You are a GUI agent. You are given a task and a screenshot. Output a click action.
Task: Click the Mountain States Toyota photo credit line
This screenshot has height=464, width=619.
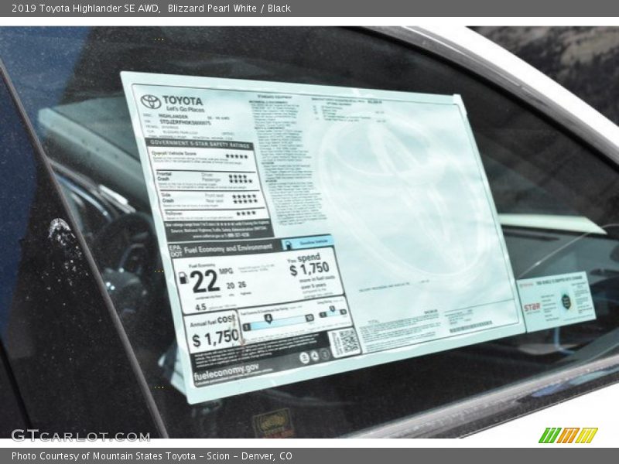tap(152, 456)
